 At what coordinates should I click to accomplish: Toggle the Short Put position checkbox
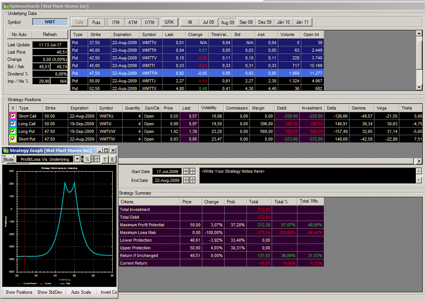point(13,139)
